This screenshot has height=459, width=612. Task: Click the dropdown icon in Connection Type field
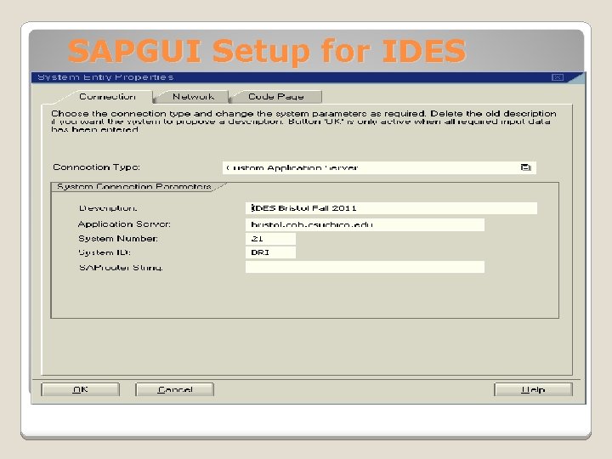(526, 167)
